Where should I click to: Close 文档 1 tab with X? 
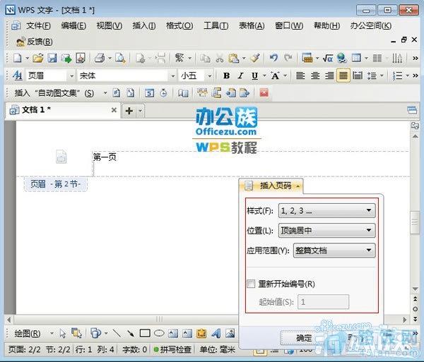114,110
